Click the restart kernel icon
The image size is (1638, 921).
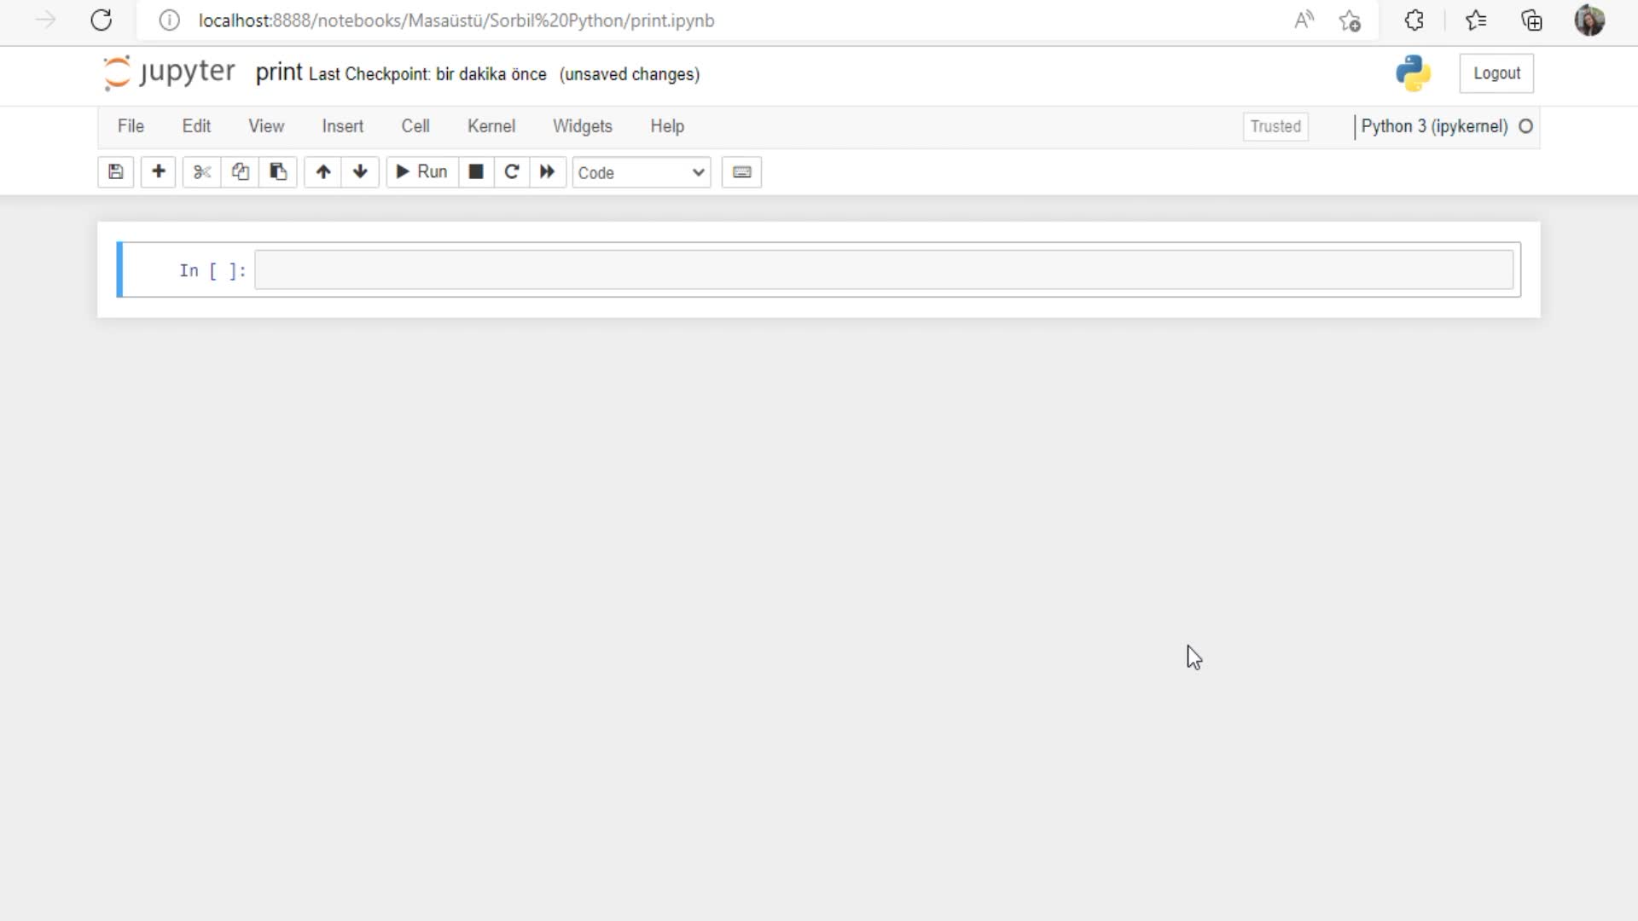point(511,172)
